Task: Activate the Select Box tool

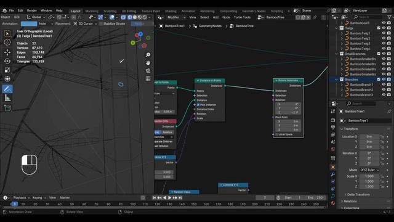Action: click(7, 33)
